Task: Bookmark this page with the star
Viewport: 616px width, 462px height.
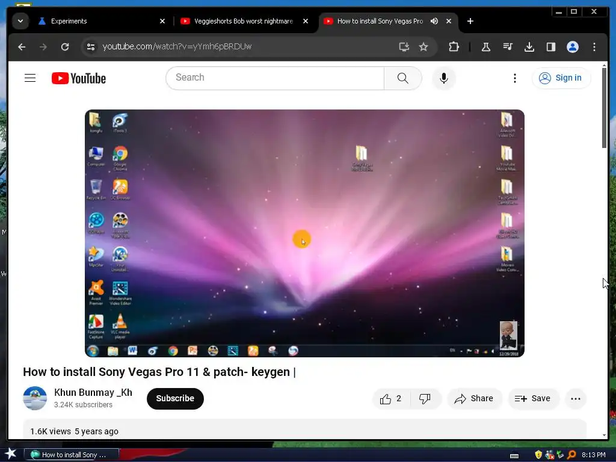Action: pyautogui.click(x=423, y=47)
